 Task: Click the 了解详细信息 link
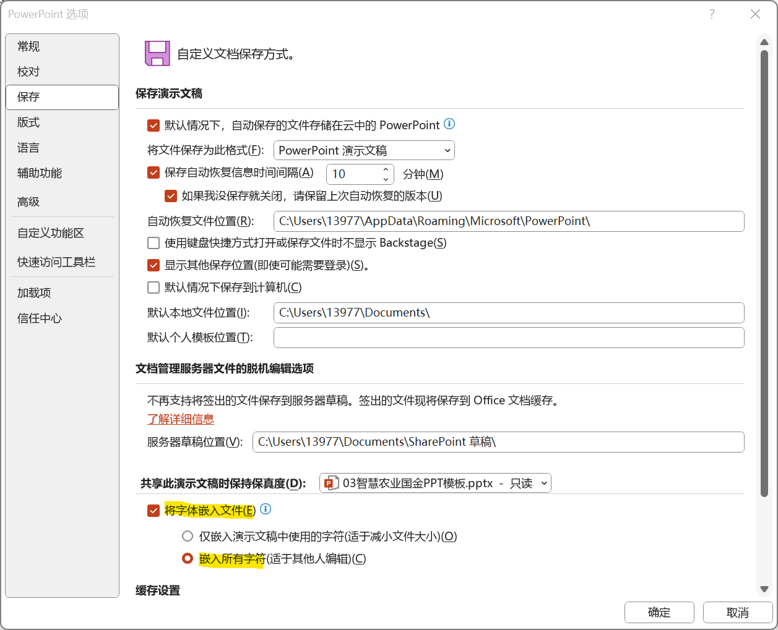pos(180,419)
